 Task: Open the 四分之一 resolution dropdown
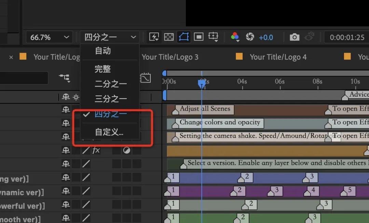tap(110, 37)
